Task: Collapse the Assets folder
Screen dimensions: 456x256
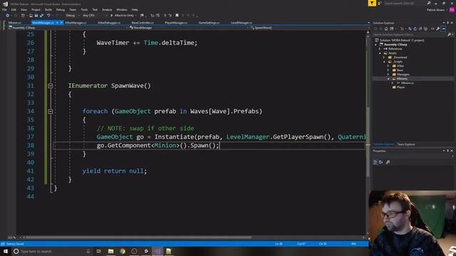Action: (x=380, y=53)
